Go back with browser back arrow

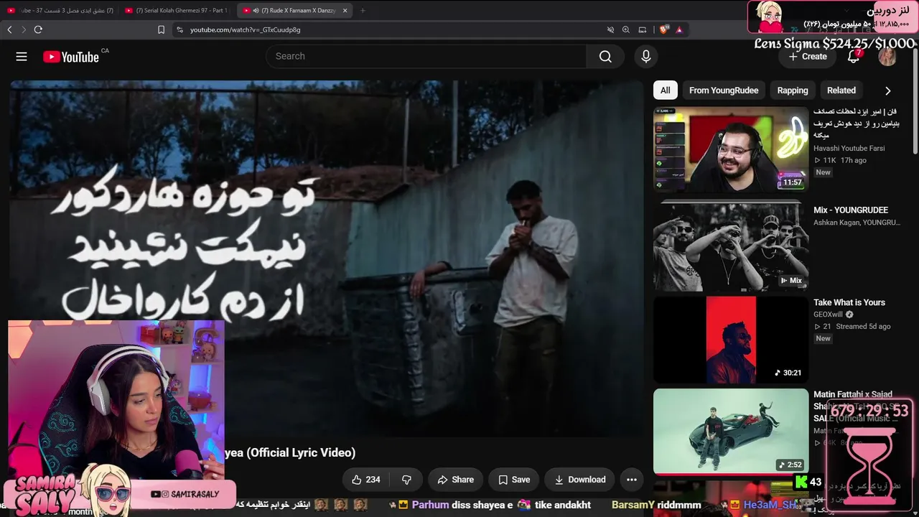coord(9,29)
